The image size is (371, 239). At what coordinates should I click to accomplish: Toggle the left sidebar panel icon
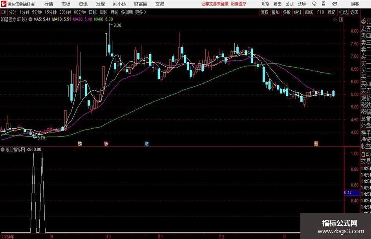coord(3,12)
